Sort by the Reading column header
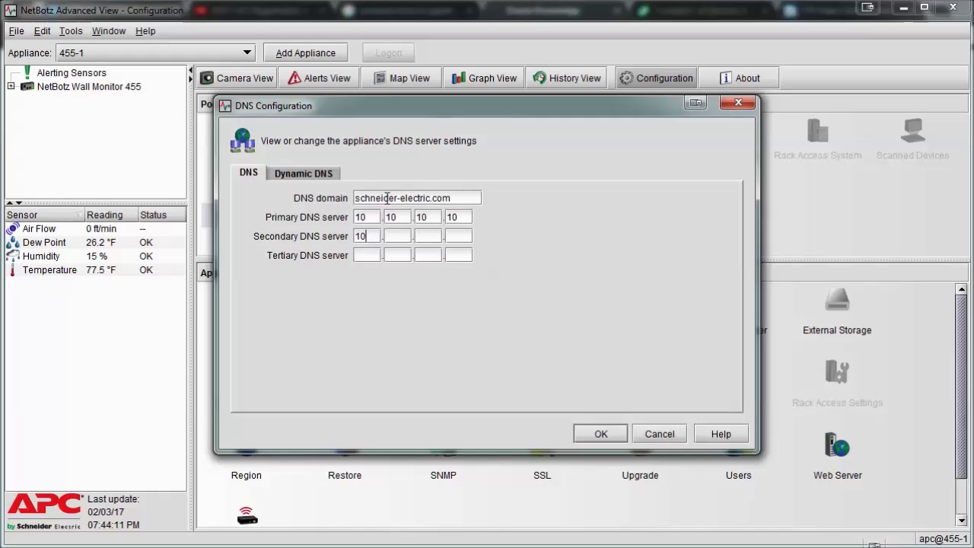 pyautogui.click(x=110, y=215)
